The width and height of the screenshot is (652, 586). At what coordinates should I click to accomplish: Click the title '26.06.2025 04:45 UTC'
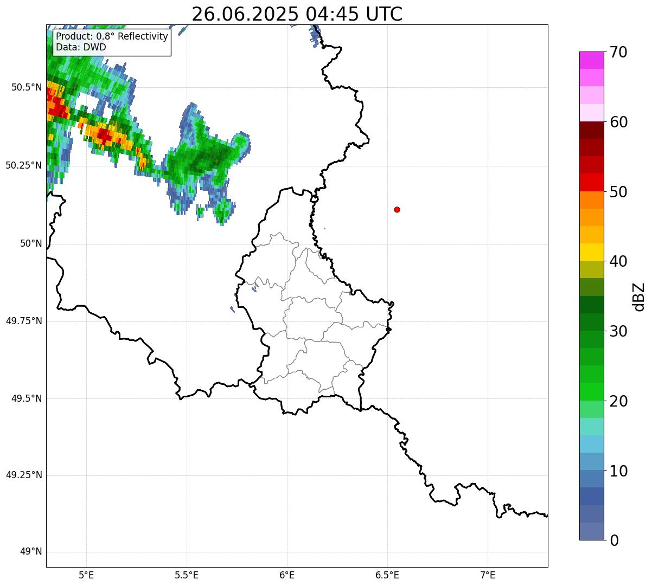coord(297,14)
